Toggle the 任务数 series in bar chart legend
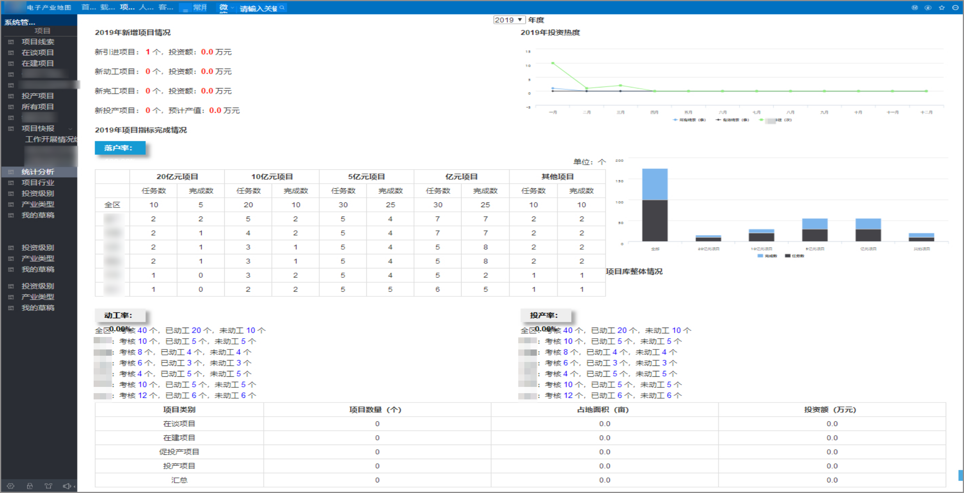This screenshot has height=493, width=964. tap(794, 256)
